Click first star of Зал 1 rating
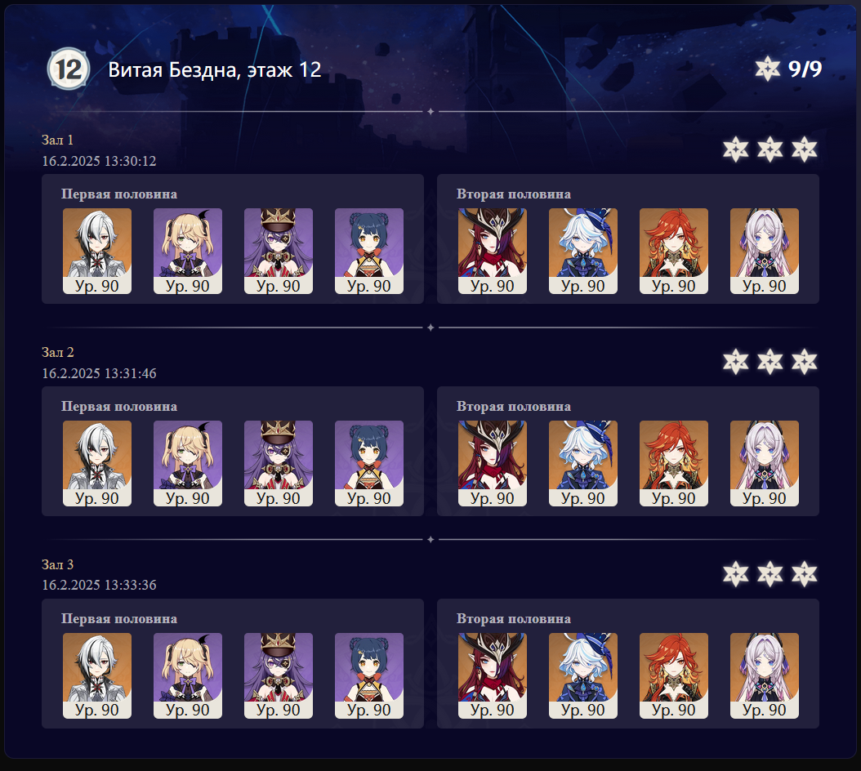The width and height of the screenshot is (861, 771). (735, 149)
